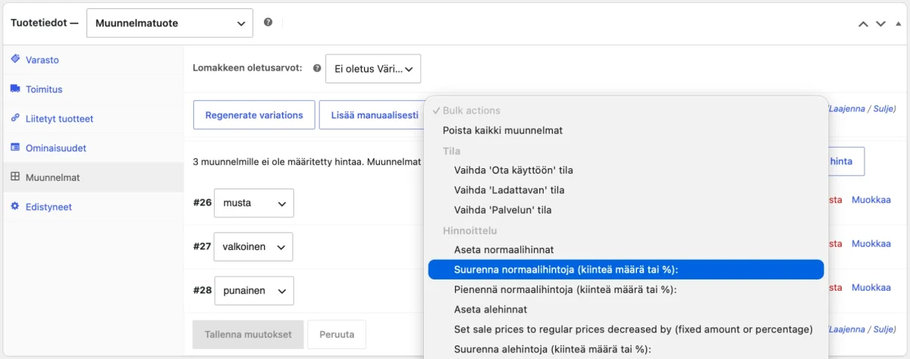Click the bottom Laajenna / Sulje link
The height and width of the screenshot is (359, 910).
(862, 329)
